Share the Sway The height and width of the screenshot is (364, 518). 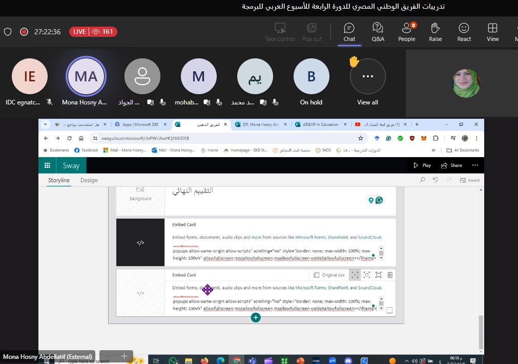click(x=451, y=165)
